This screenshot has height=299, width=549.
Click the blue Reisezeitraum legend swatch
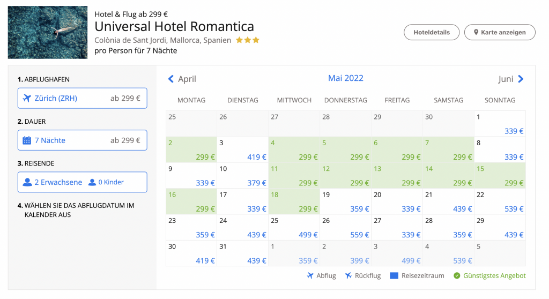[x=394, y=276]
